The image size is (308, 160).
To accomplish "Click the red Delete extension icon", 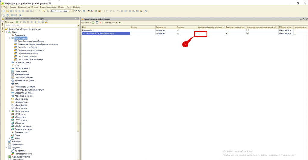I will tap(100, 23).
